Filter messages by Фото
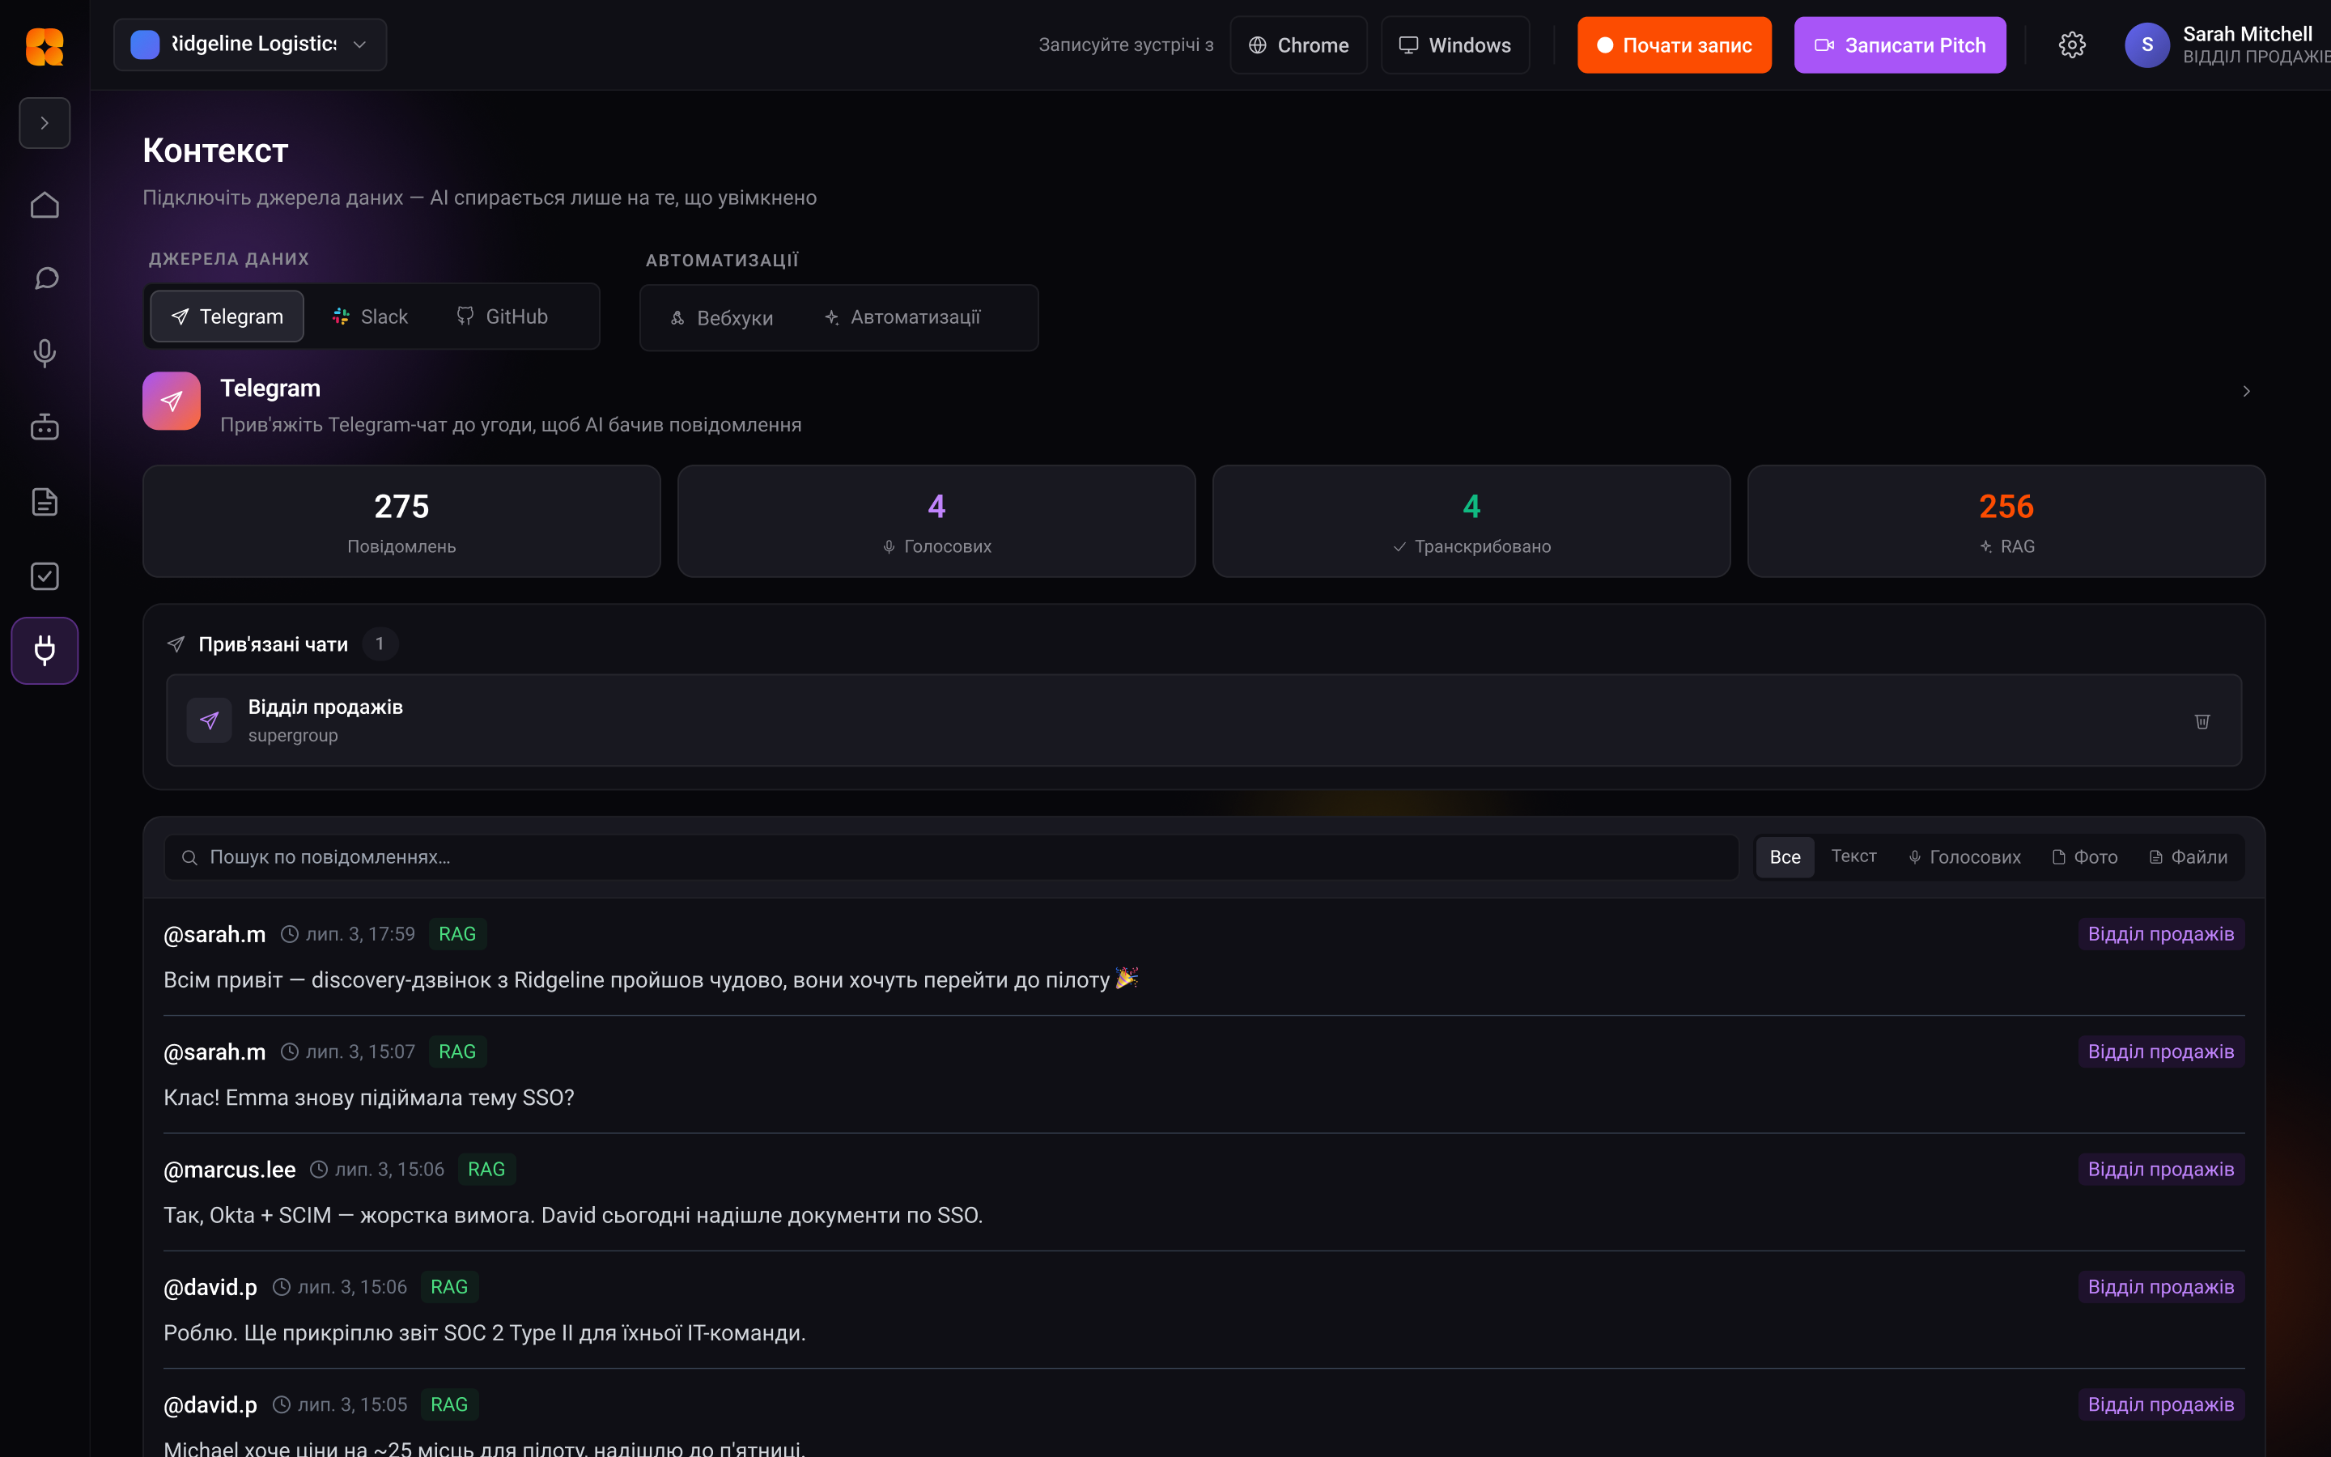Viewport: 2331px width, 1457px height. tap(2084, 856)
